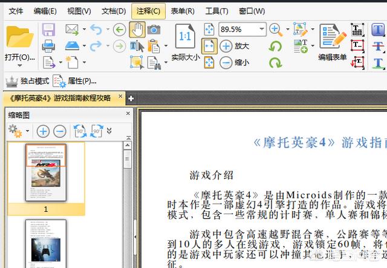Open the 89.5% zoom dropdown
Image resolution: width=387 pixels, height=268 pixels.
click(262, 29)
